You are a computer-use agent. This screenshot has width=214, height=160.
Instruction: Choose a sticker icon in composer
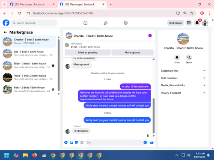(x=77, y=143)
